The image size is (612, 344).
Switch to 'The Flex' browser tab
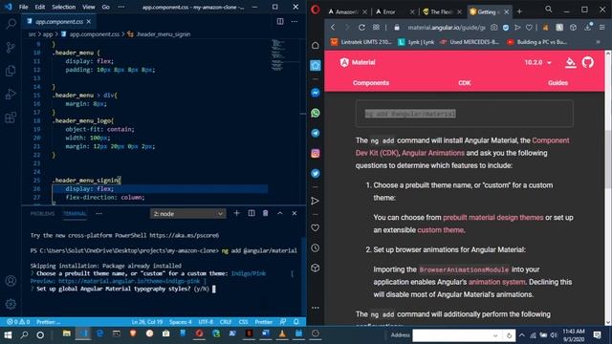[441, 12]
